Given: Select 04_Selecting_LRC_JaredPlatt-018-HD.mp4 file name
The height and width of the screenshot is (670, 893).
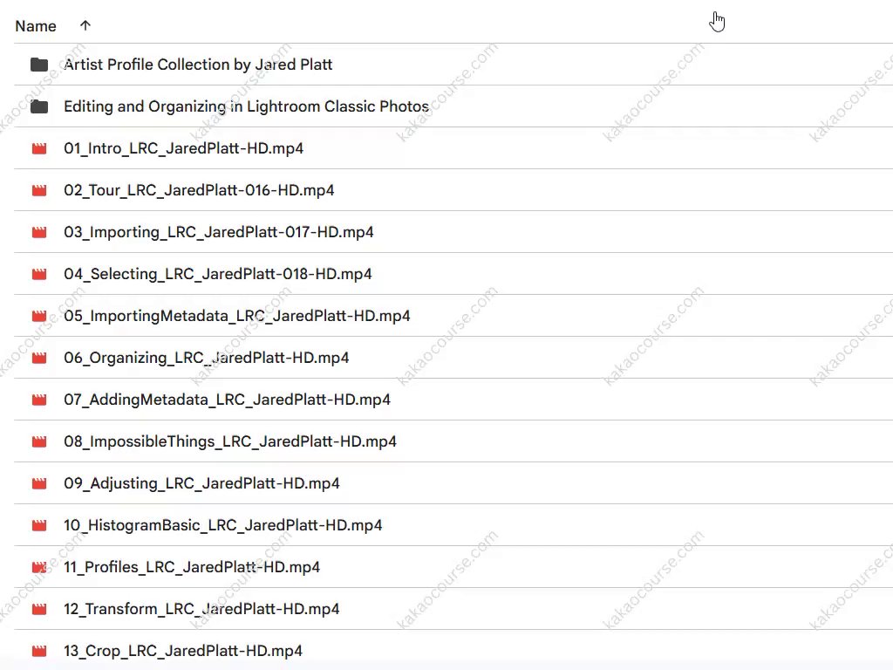Looking at the screenshot, I should [217, 274].
